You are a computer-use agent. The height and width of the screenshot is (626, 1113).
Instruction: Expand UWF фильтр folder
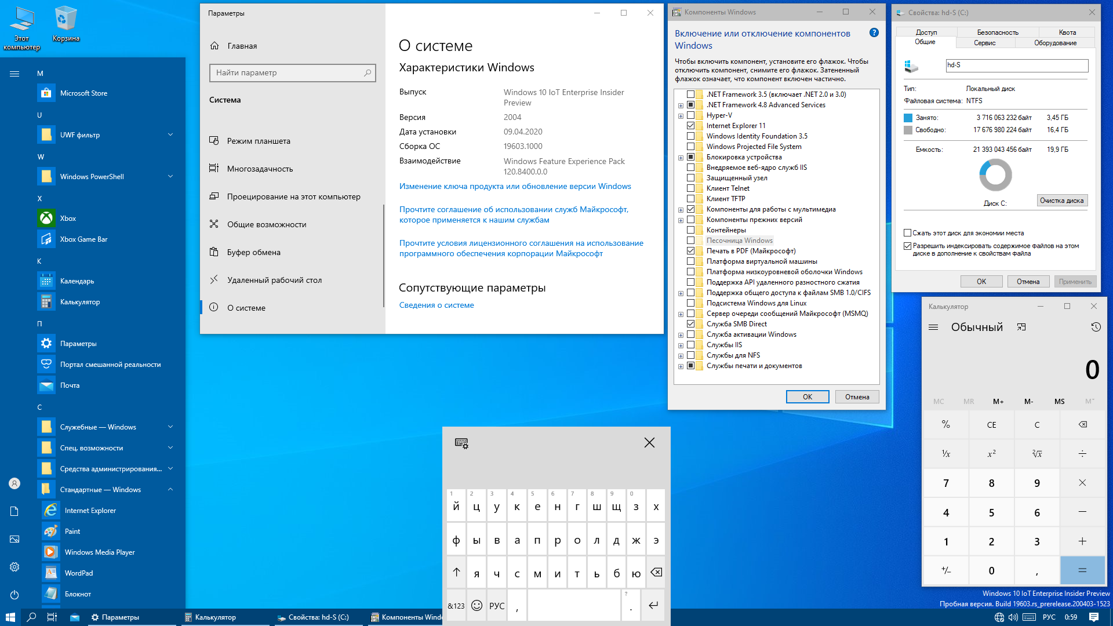pyautogui.click(x=107, y=135)
